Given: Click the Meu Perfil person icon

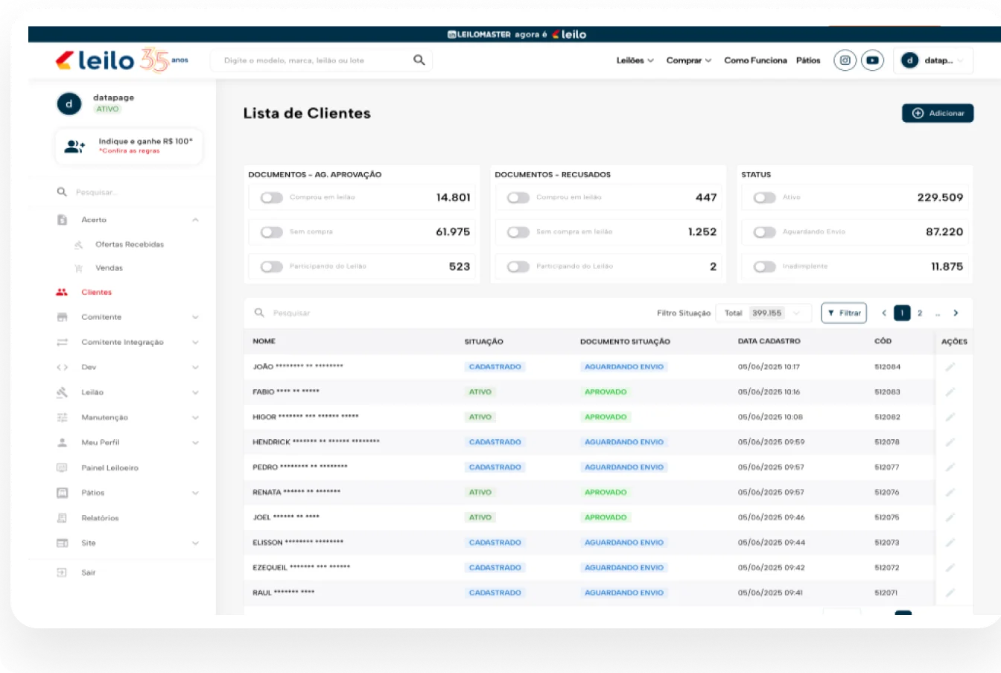Looking at the screenshot, I should (x=63, y=442).
